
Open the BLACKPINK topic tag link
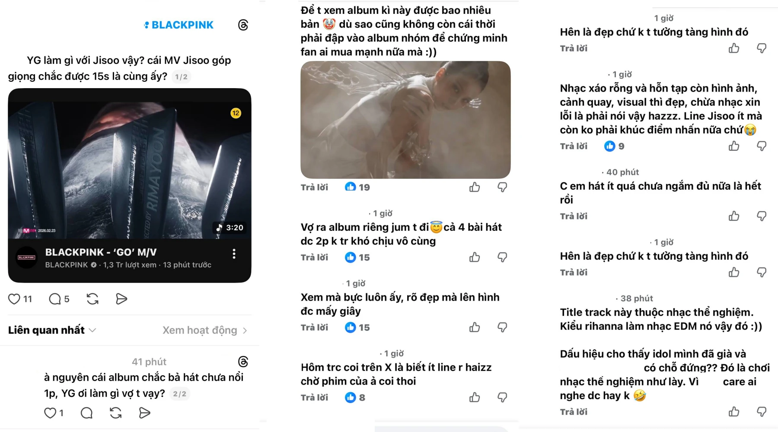point(179,25)
